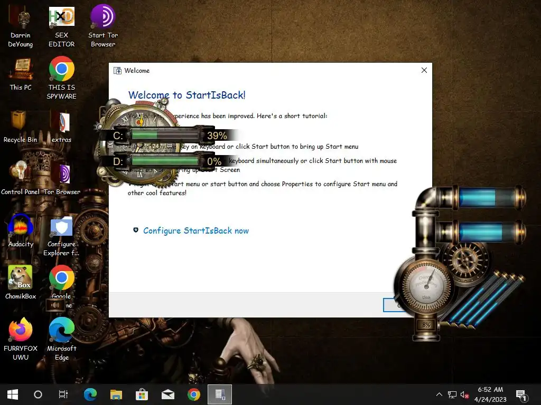
Task: Click 'Configure StartIsBack now' link
Action: click(195, 231)
